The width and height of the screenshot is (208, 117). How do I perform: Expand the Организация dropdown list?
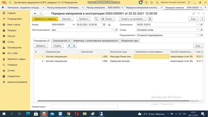point(198,25)
